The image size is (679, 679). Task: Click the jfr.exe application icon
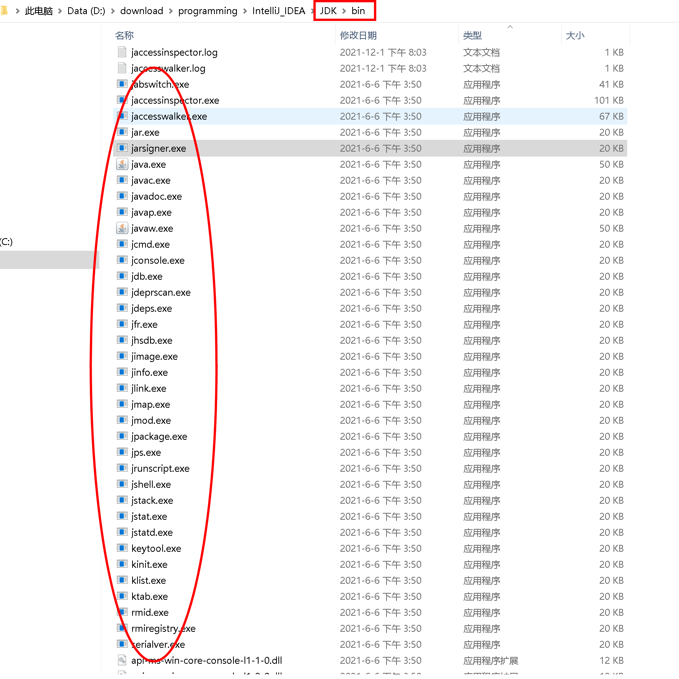click(x=122, y=324)
